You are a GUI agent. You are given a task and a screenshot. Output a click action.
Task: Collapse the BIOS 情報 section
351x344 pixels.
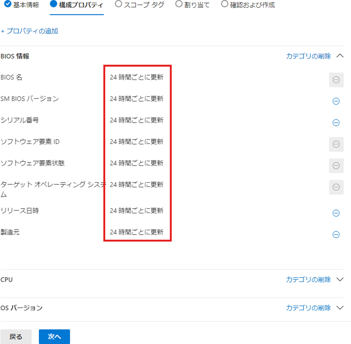point(340,56)
